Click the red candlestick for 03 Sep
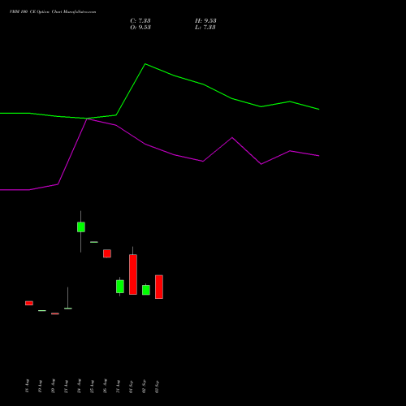 [159, 287]
